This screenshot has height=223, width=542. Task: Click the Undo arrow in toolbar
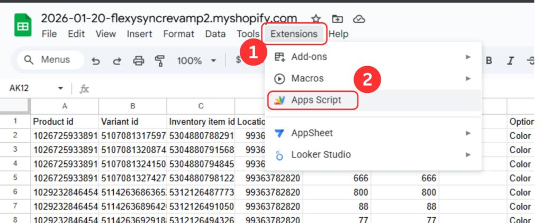pyautogui.click(x=96, y=61)
